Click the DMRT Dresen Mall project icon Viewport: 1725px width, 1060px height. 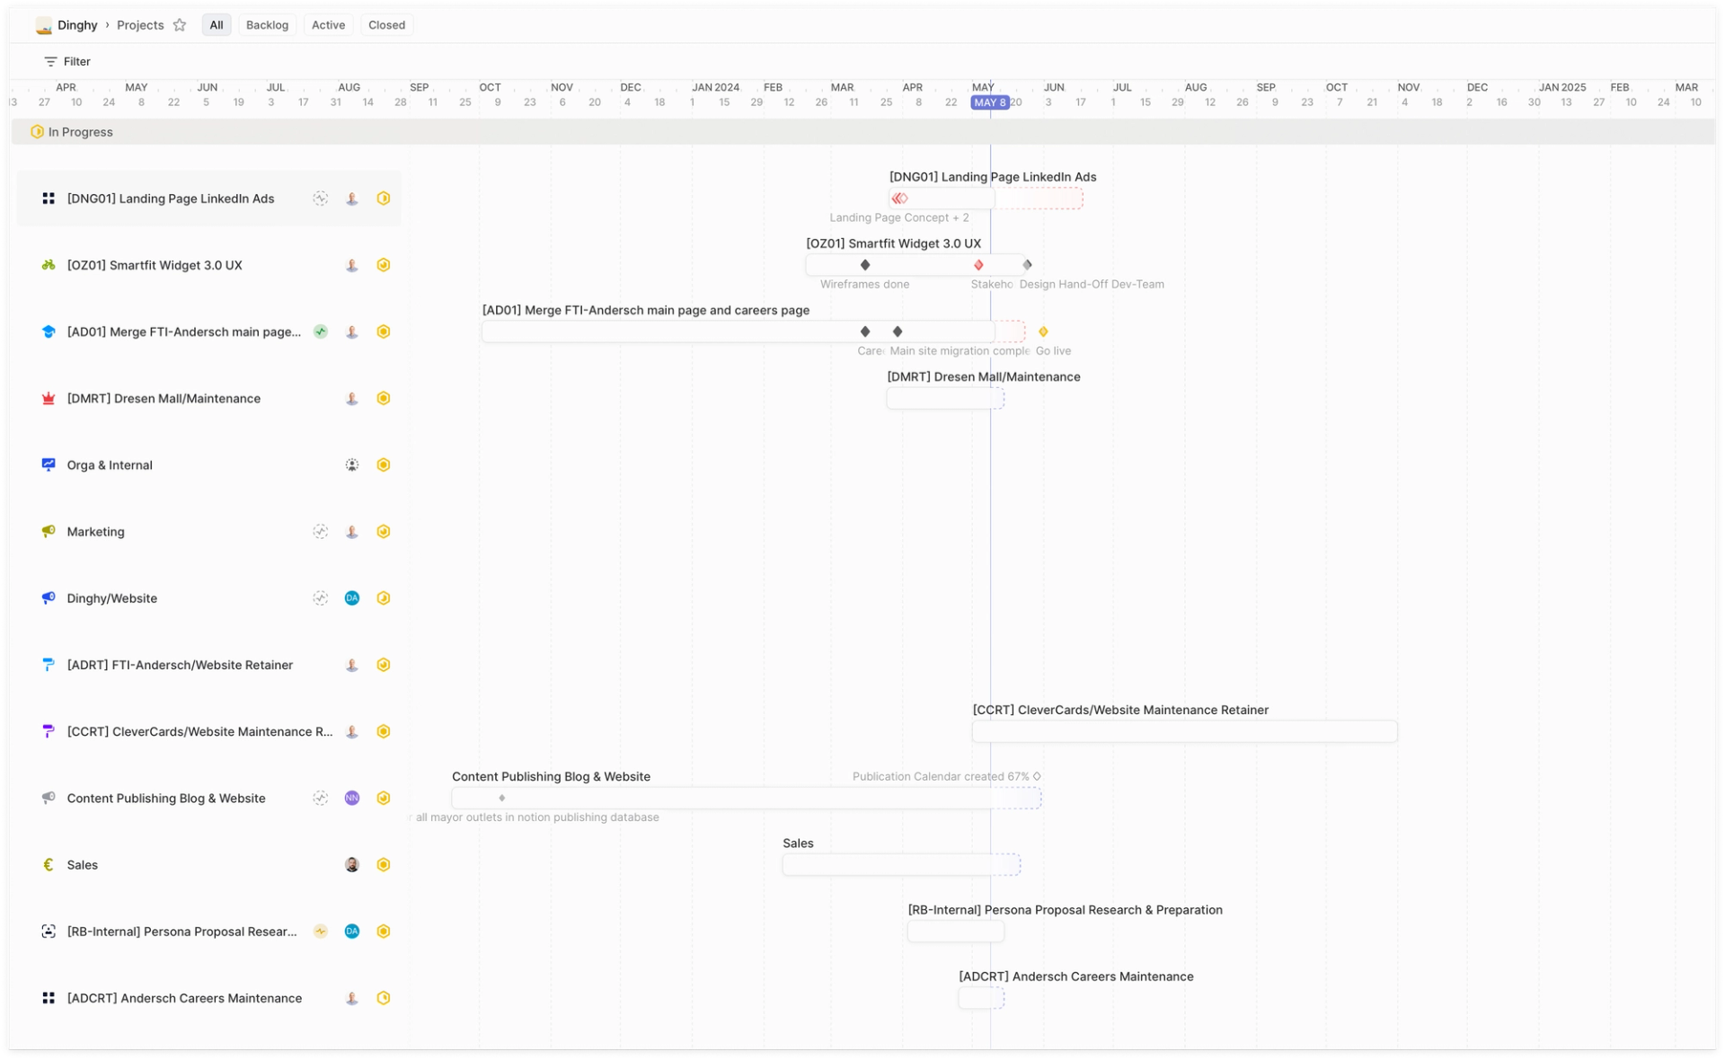[48, 398]
